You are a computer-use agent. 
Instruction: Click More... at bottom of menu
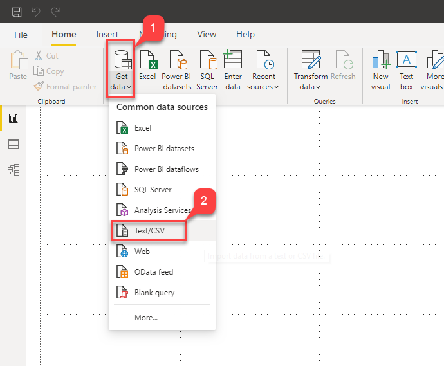coord(146,317)
